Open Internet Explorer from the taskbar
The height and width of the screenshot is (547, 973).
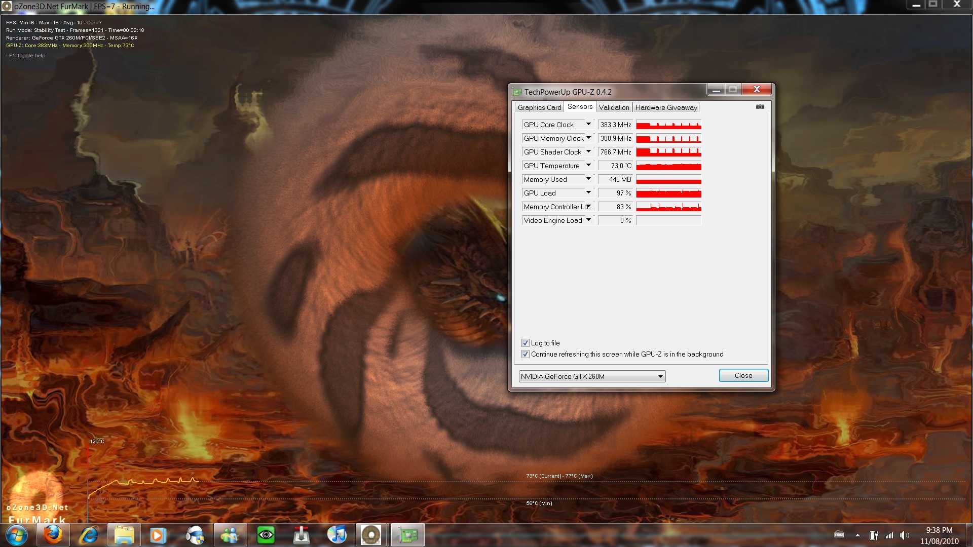(89, 535)
